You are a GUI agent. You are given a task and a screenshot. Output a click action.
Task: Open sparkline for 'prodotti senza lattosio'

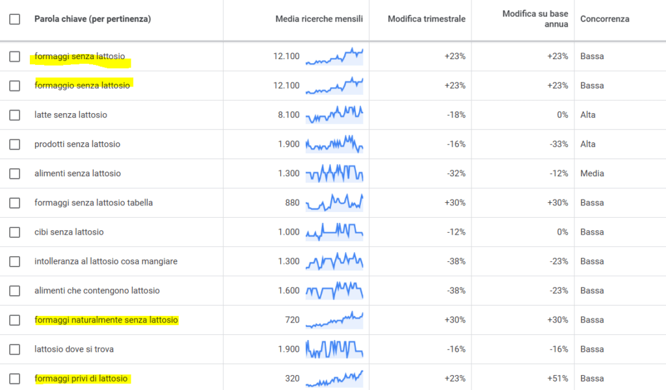(334, 144)
